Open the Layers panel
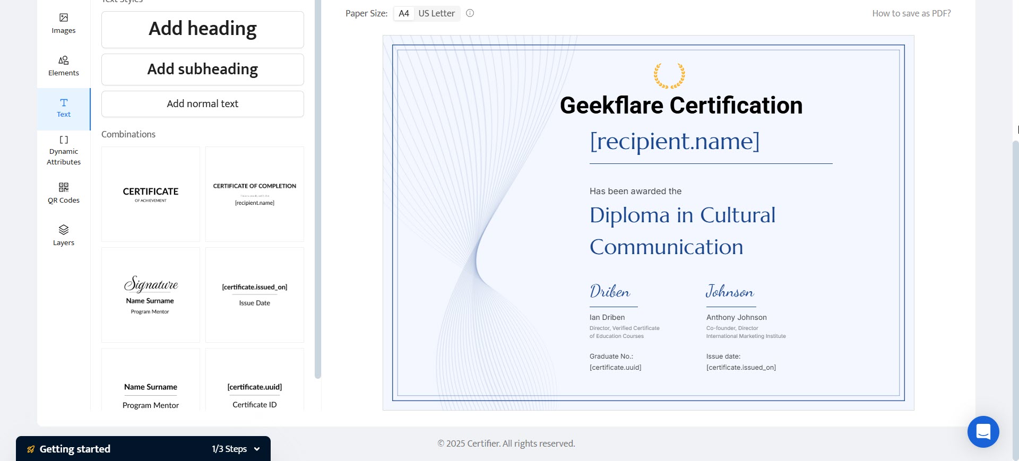The image size is (1019, 461). 64,236
